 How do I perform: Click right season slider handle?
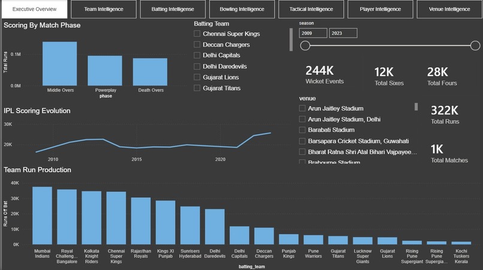[475, 45]
